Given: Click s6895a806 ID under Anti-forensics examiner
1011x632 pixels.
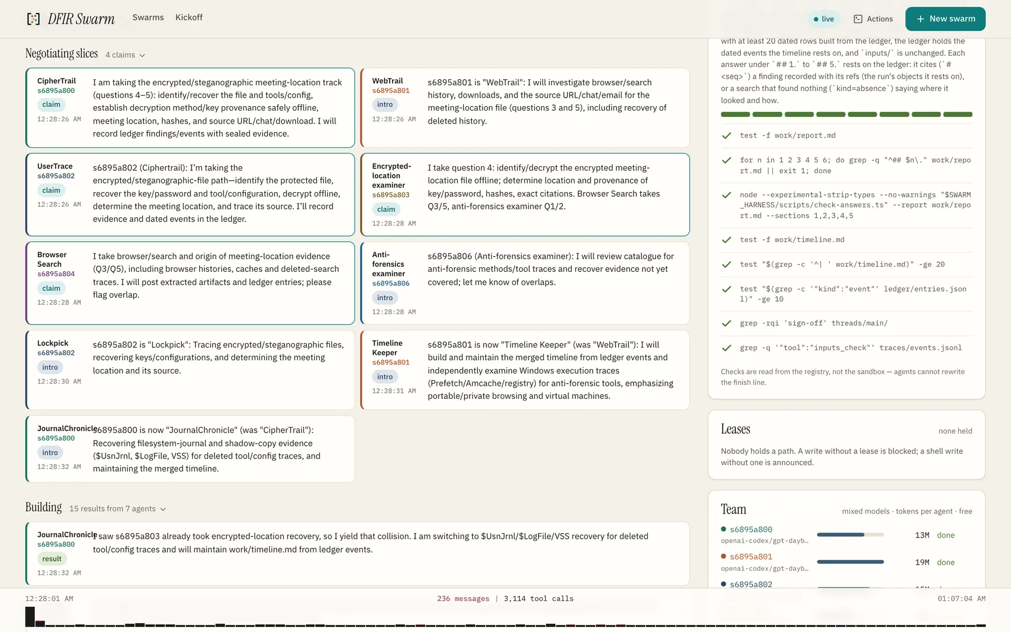Looking at the screenshot, I should tap(391, 284).
